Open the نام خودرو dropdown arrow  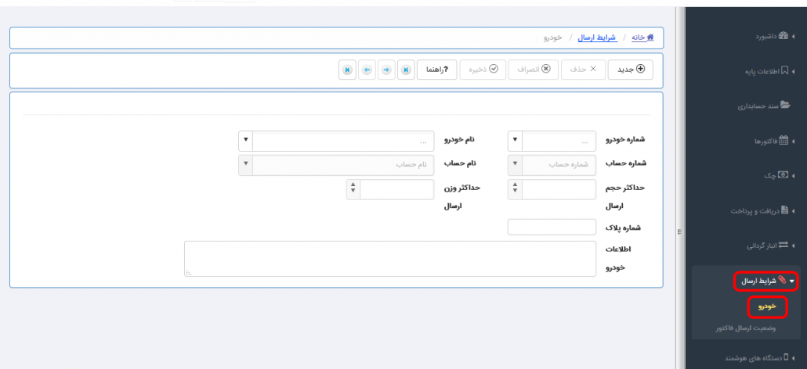click(245, 140)
